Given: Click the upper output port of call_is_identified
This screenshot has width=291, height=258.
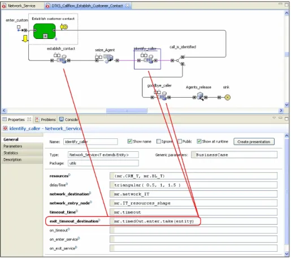Looking at the screenshot, I should coord(183,57).
